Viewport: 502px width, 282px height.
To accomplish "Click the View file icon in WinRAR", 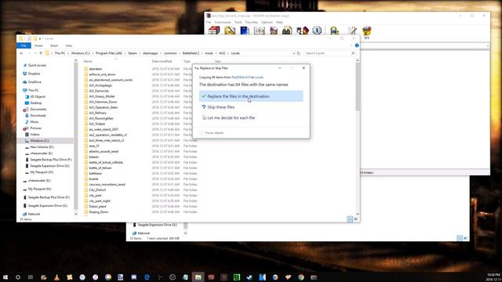I will [260, 31].
